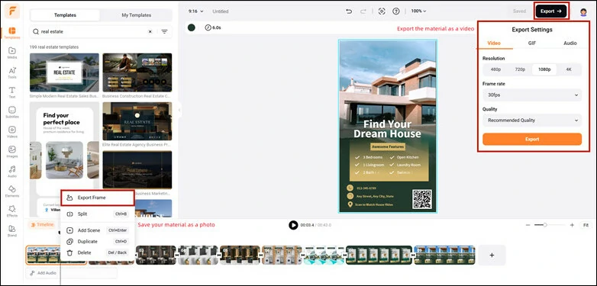This screenshot has height=286, width=597.
Task: Select 1080p resolution
Action: 544,69
